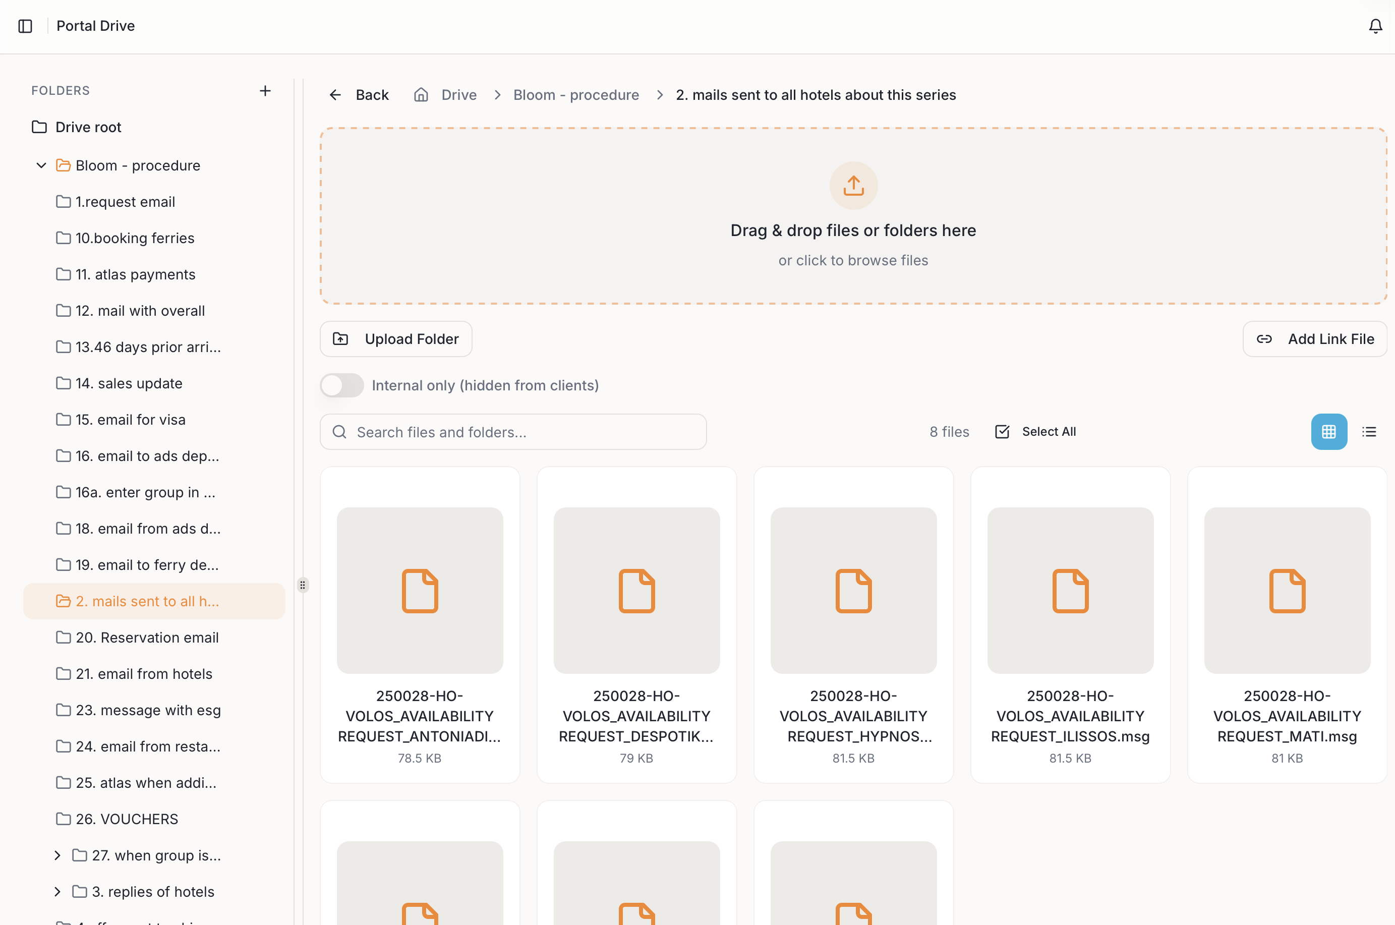Screen dimensions: 1395x925
Task: Click the search magnifier icon
Action: 339,431
